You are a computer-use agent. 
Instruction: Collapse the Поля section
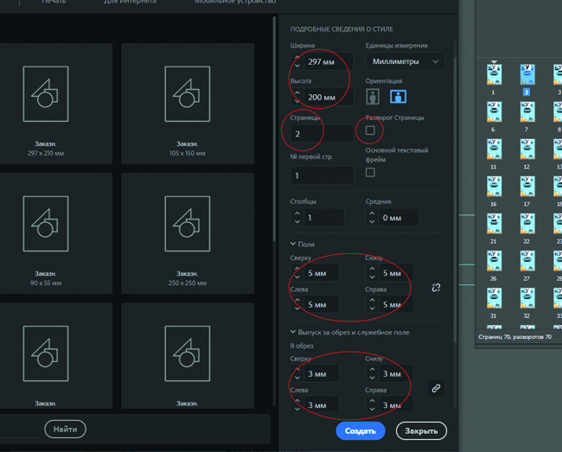(x=294, y=245)
